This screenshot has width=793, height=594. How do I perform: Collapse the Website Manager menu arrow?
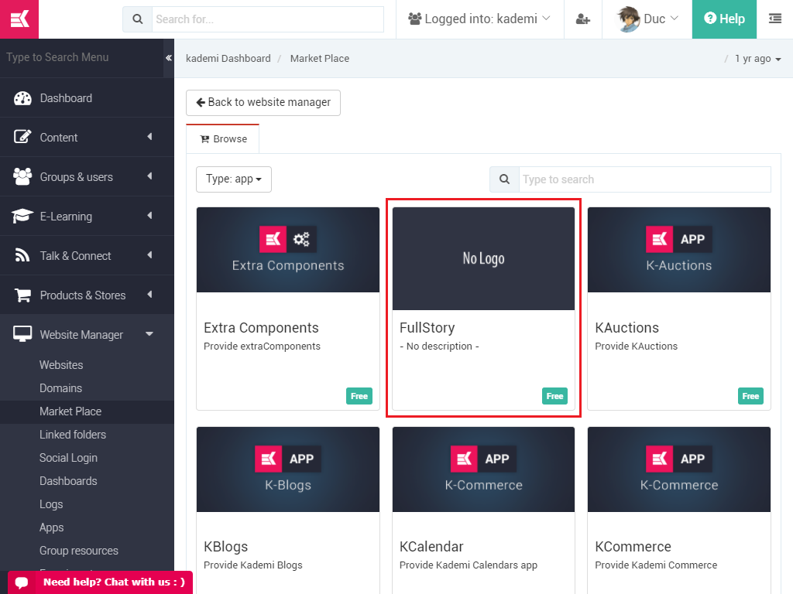(149, 334)
